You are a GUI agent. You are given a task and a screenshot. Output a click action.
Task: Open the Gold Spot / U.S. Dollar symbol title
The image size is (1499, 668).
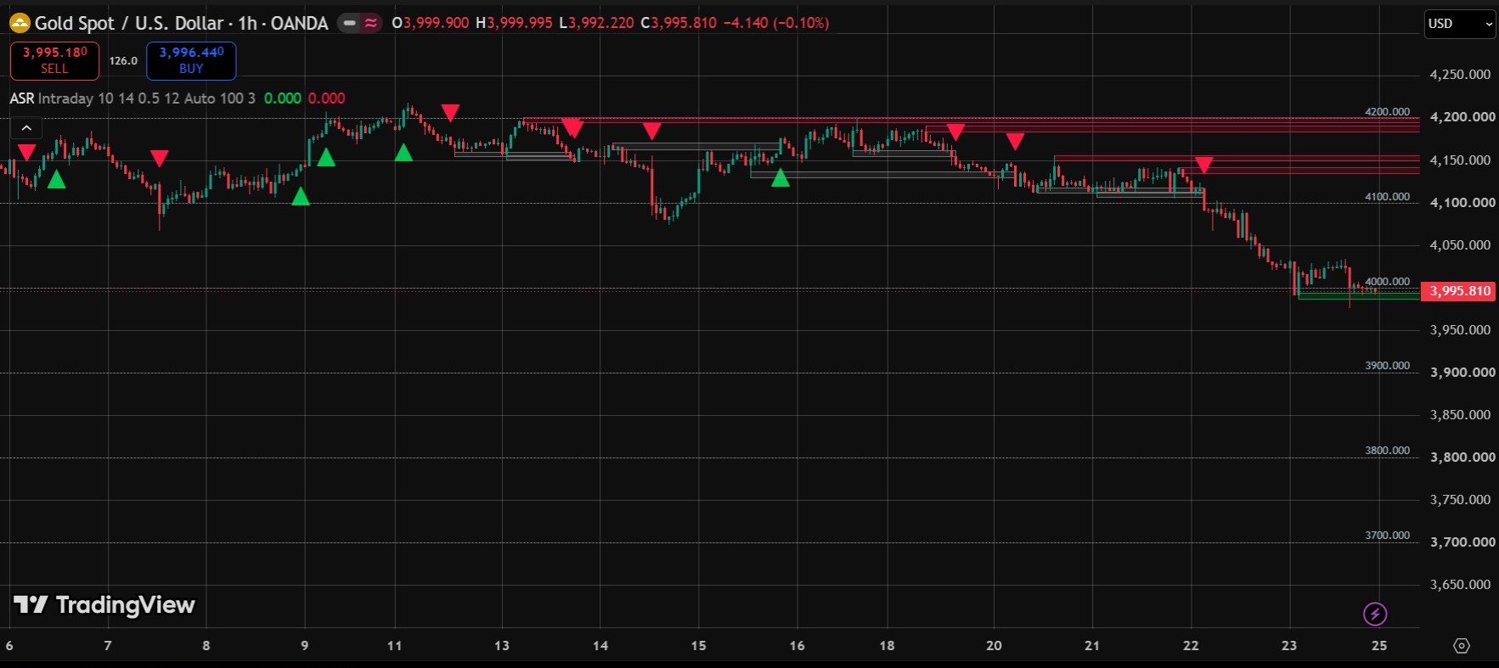(x=181, y=23)
